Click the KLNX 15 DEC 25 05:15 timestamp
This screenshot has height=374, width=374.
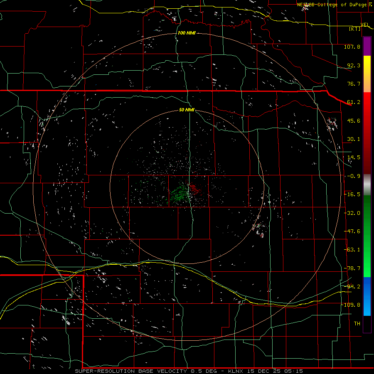(x=266, y=371)
